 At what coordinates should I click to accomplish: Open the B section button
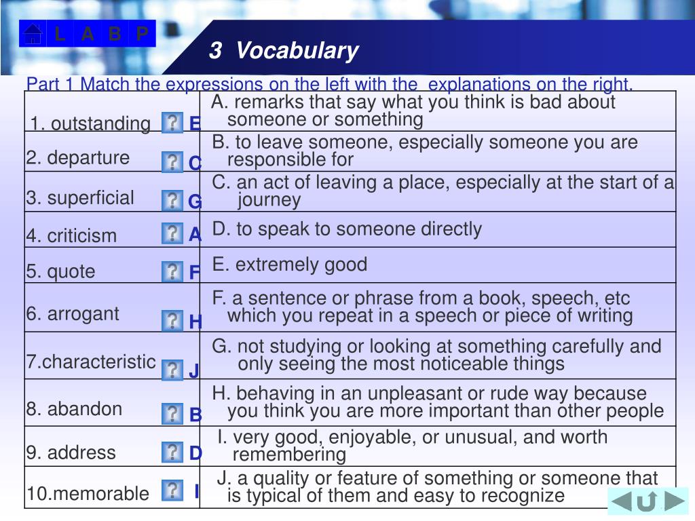click(x=115, y=34)
